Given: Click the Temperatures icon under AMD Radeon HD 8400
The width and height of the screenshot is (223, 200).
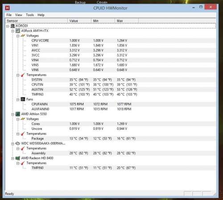Looking at the screenshot, I should coord(23,163).
